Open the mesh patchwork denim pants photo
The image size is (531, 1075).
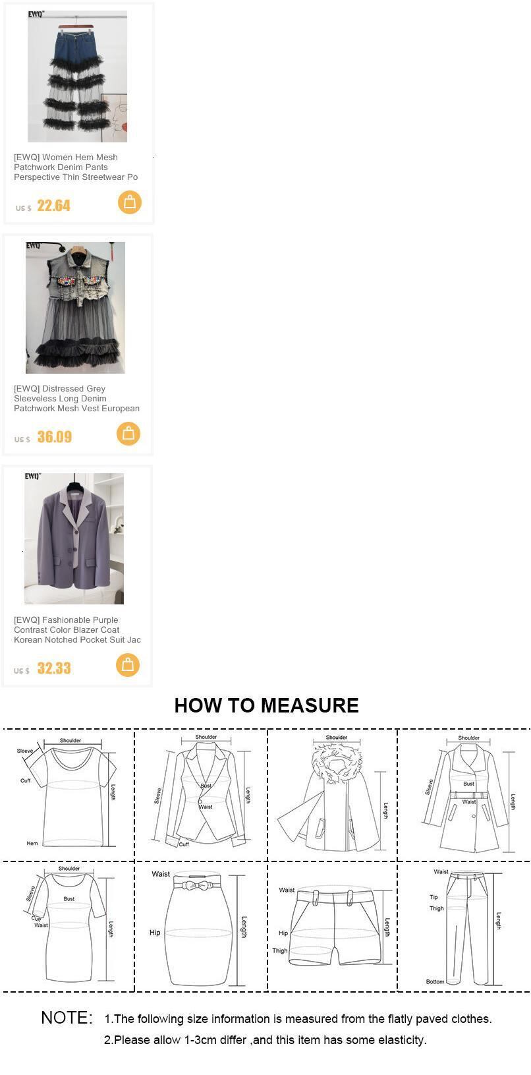coord(77,76)
